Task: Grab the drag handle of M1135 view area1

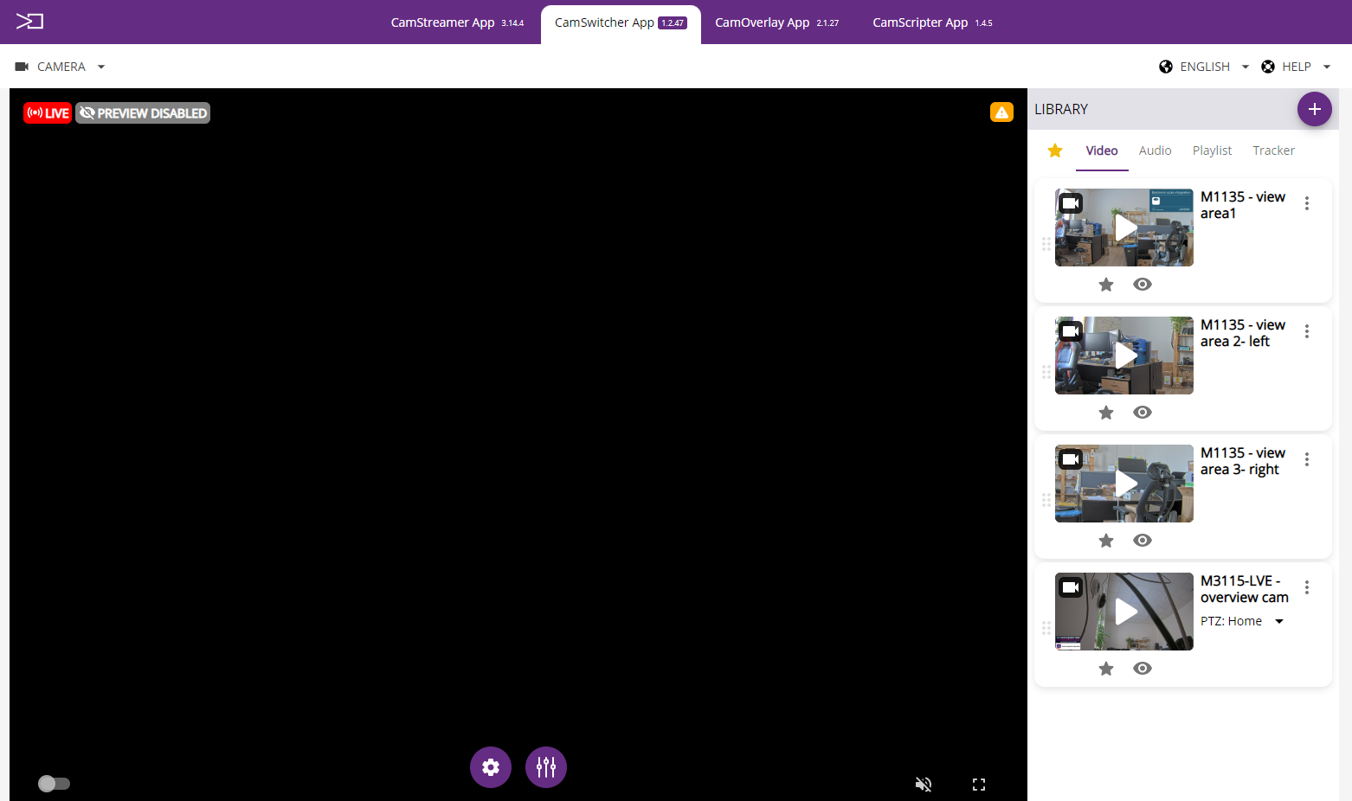Action: tap(1046, 244)
